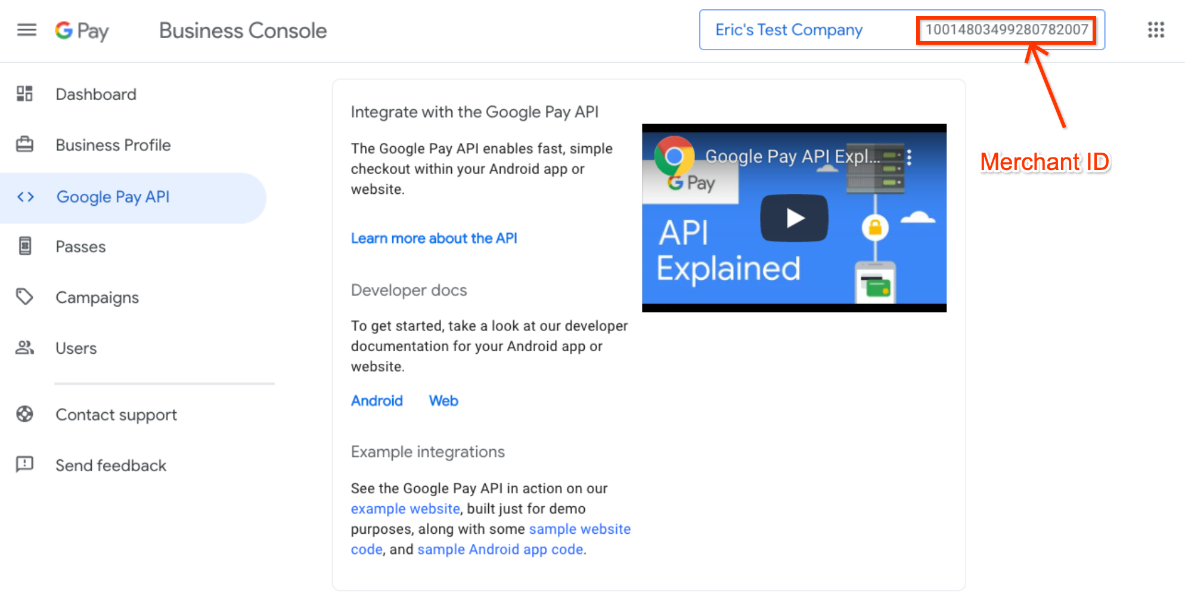Open Eric's Test Company account selector
1185x594 pixels.
(x=902, y=30)
